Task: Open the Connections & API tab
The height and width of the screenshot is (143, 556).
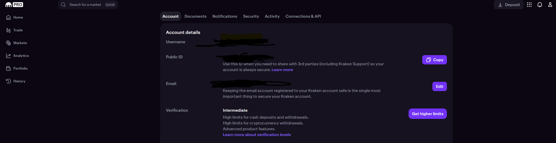Action: [303, 16]
